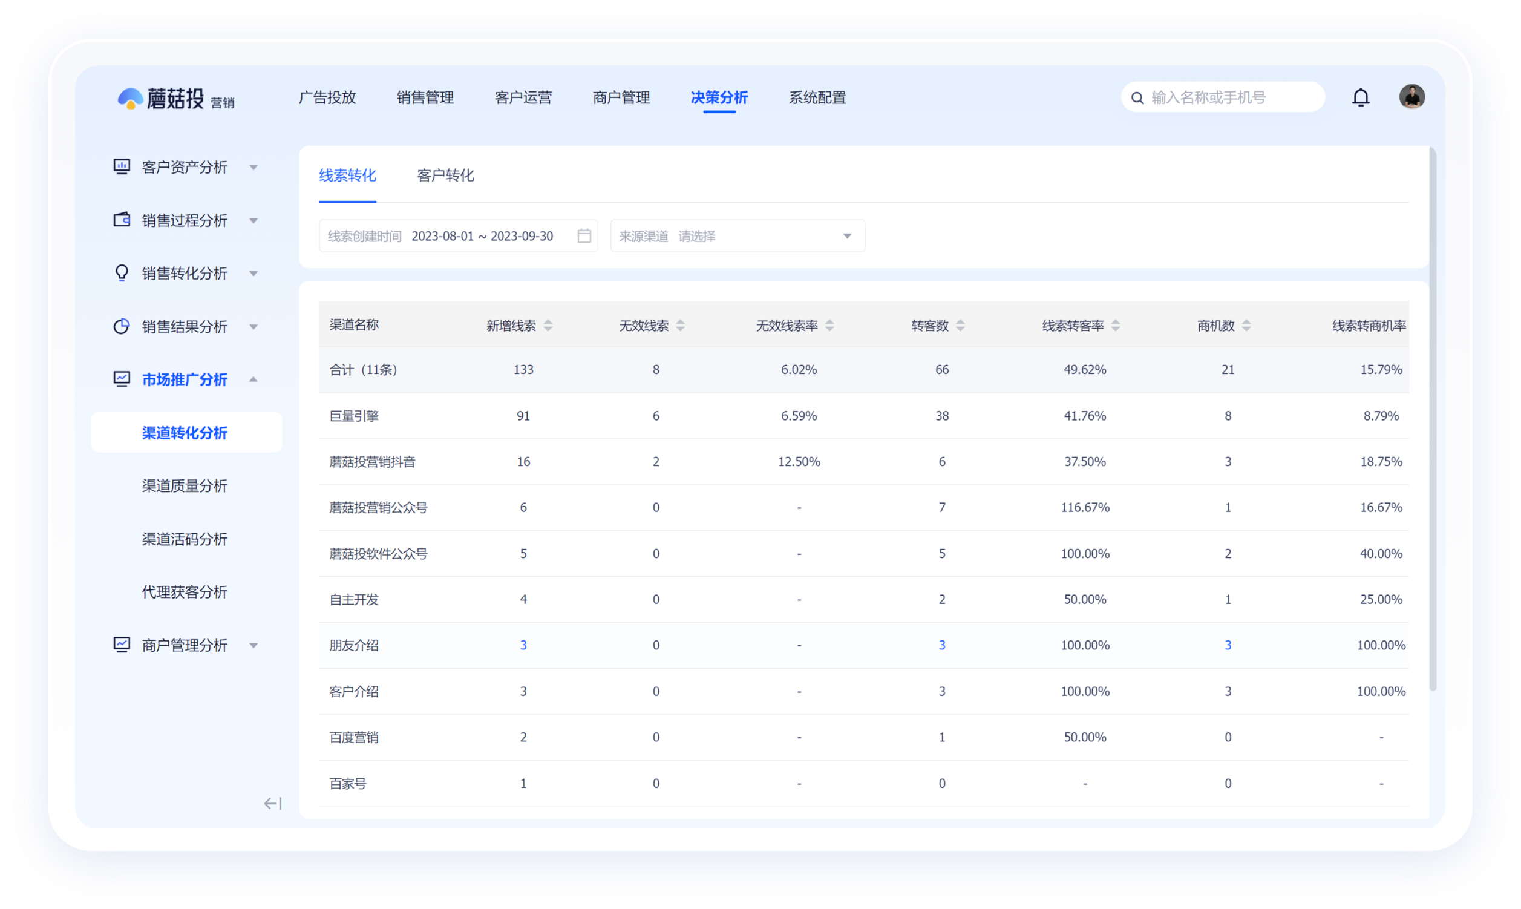
Task: Click the calendar icon in date filter
Action: pyautogui.click(x=584, y=236)
